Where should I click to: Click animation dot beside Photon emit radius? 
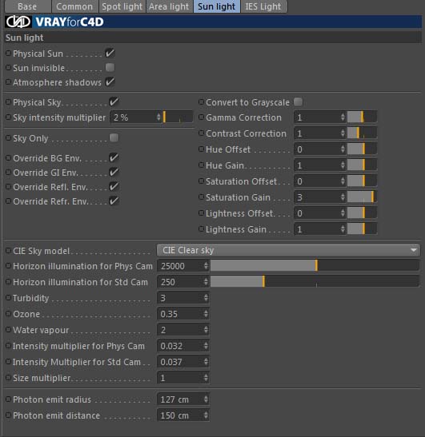tap(9, 399)
